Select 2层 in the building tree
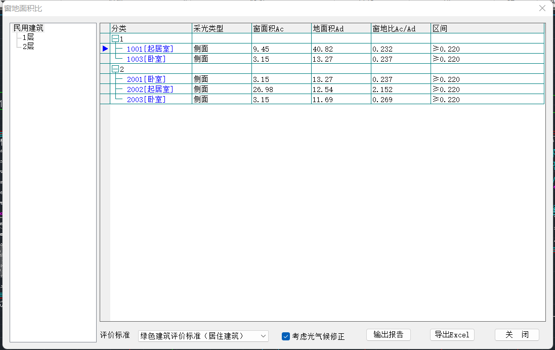Viewport: 555px width, 350px height. [x=28, y=47]
